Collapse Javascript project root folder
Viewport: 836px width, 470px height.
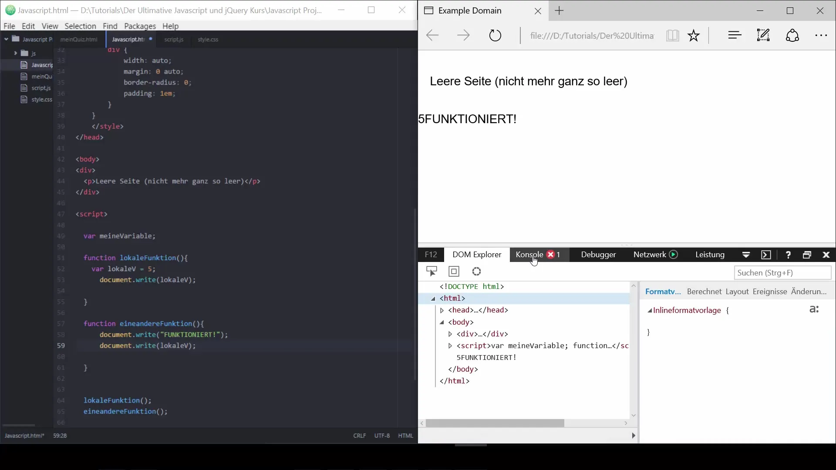(x=7, y=39)
